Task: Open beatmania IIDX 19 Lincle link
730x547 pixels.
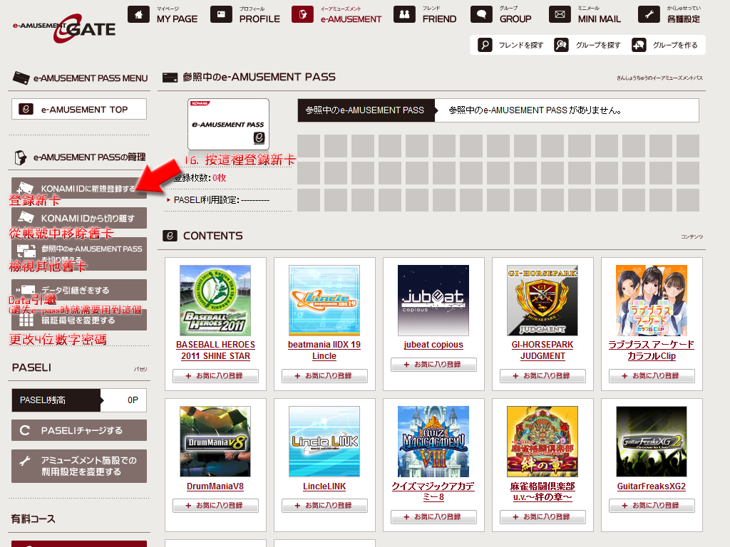Action: pos(324,350)
